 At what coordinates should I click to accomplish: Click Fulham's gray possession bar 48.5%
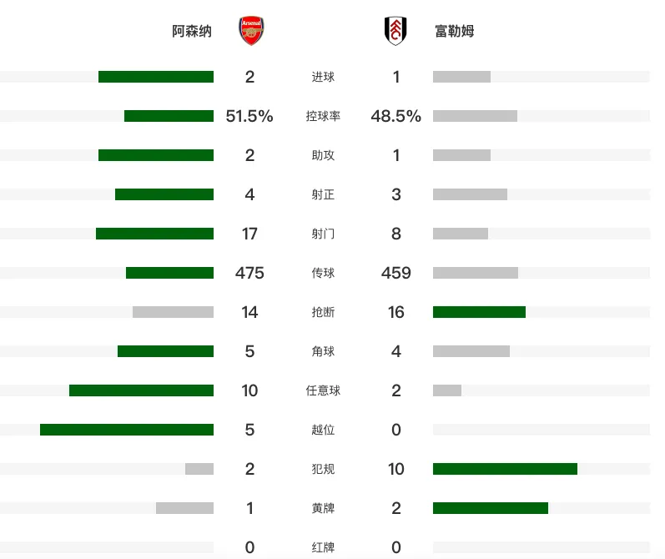tap(475, 116)
